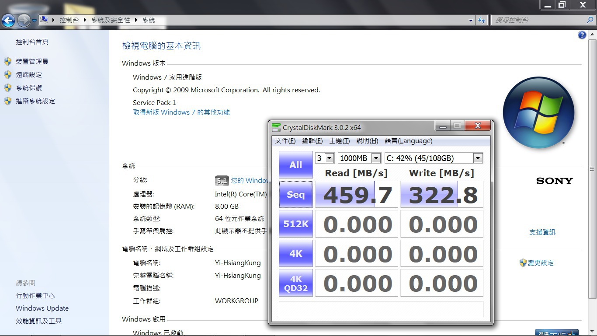
Task: Click the shield icon beside 系統保護
Action: [8, 88]
